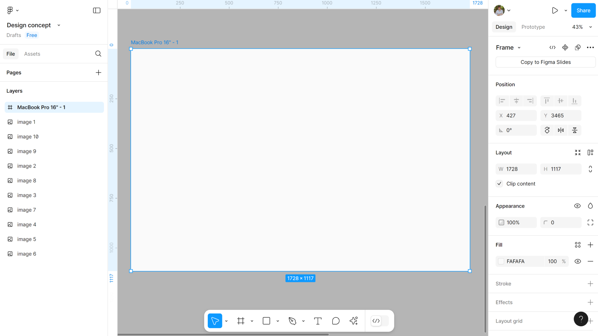Click the Share button
The width and height of the screenshot is (598, 336).
583,10
